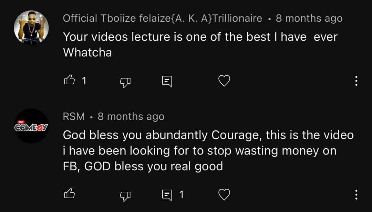This screenshot has width=372, height=212.
Task: Like RSM's 'God bless you' comment
Action: click(69, 194)
